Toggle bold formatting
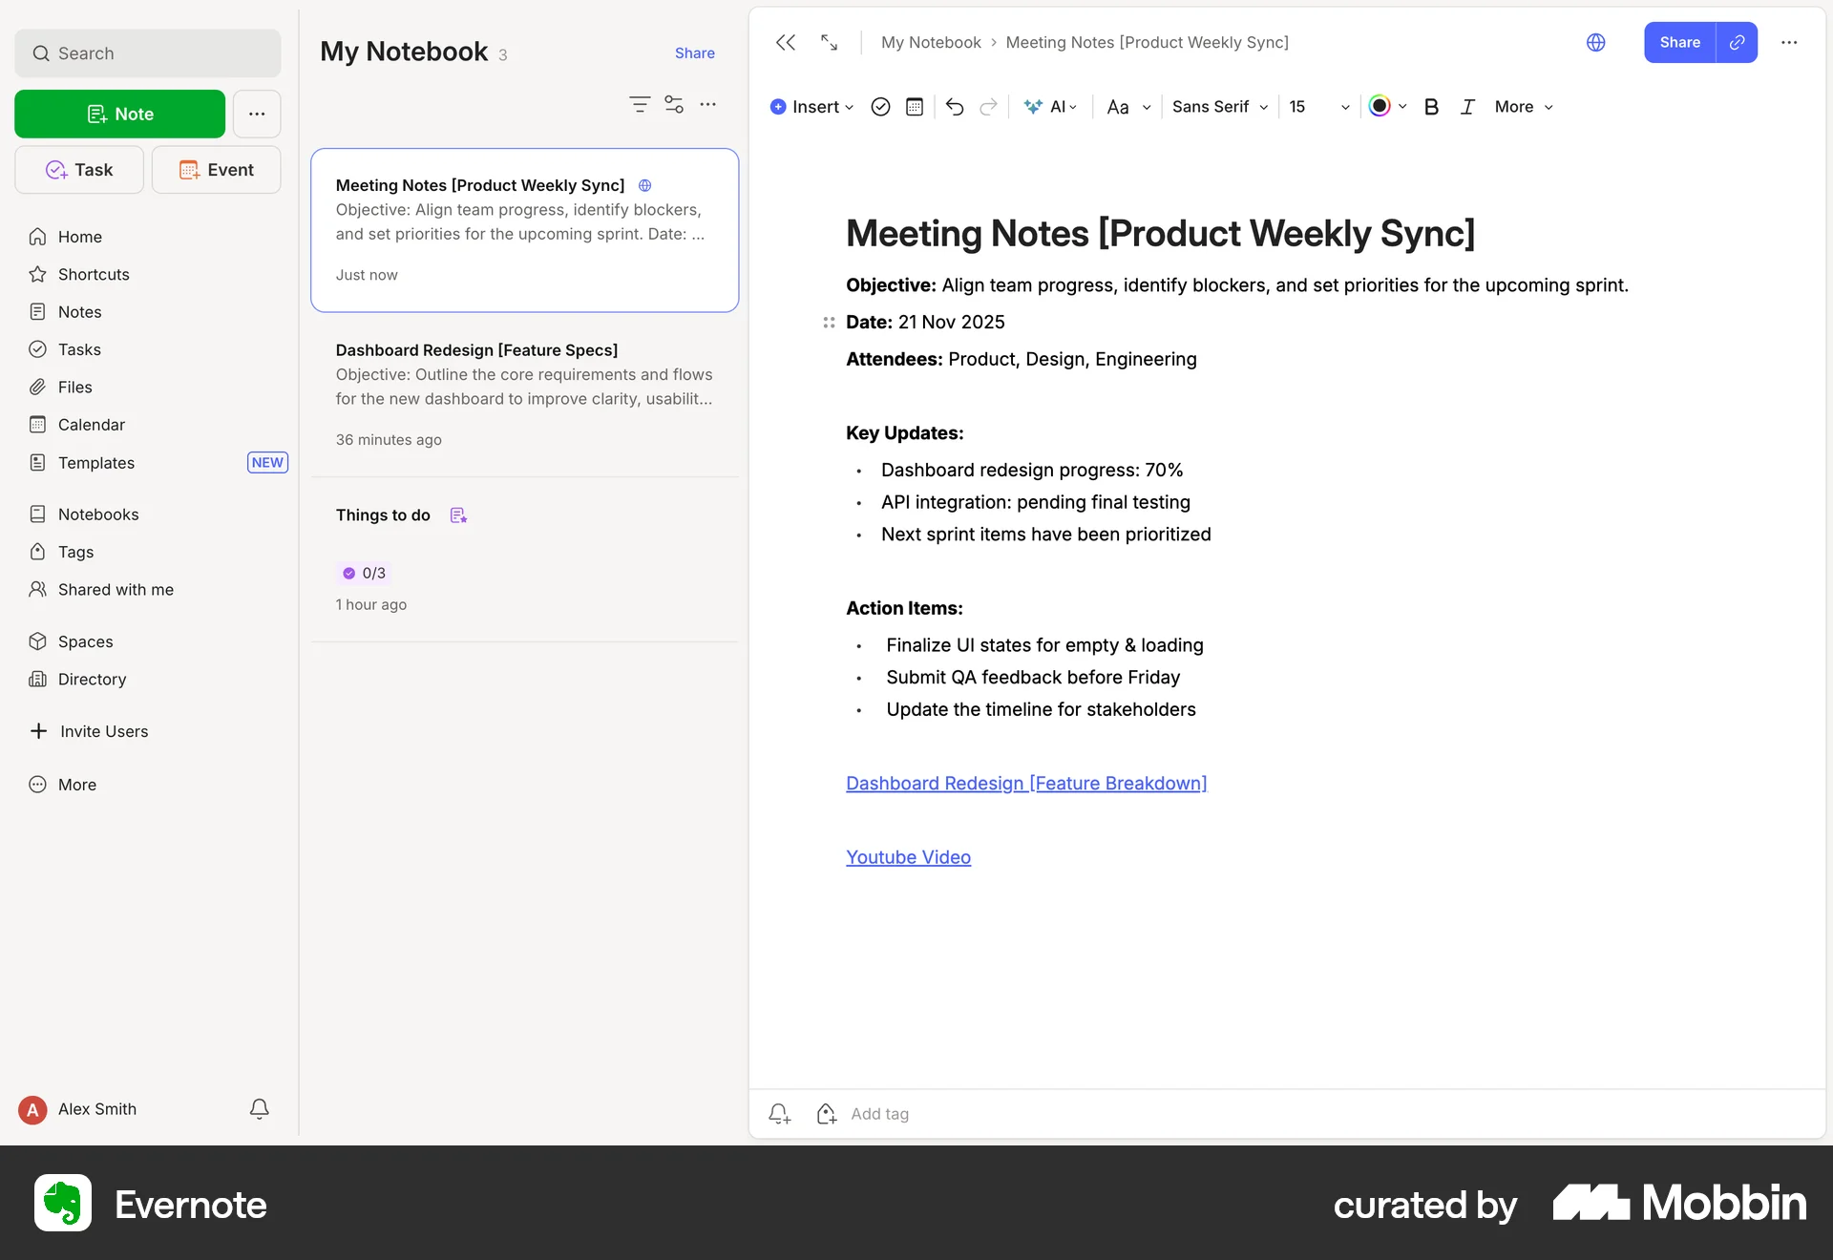Screen dimensions: 1833x1260 (x=1430, y=106)
